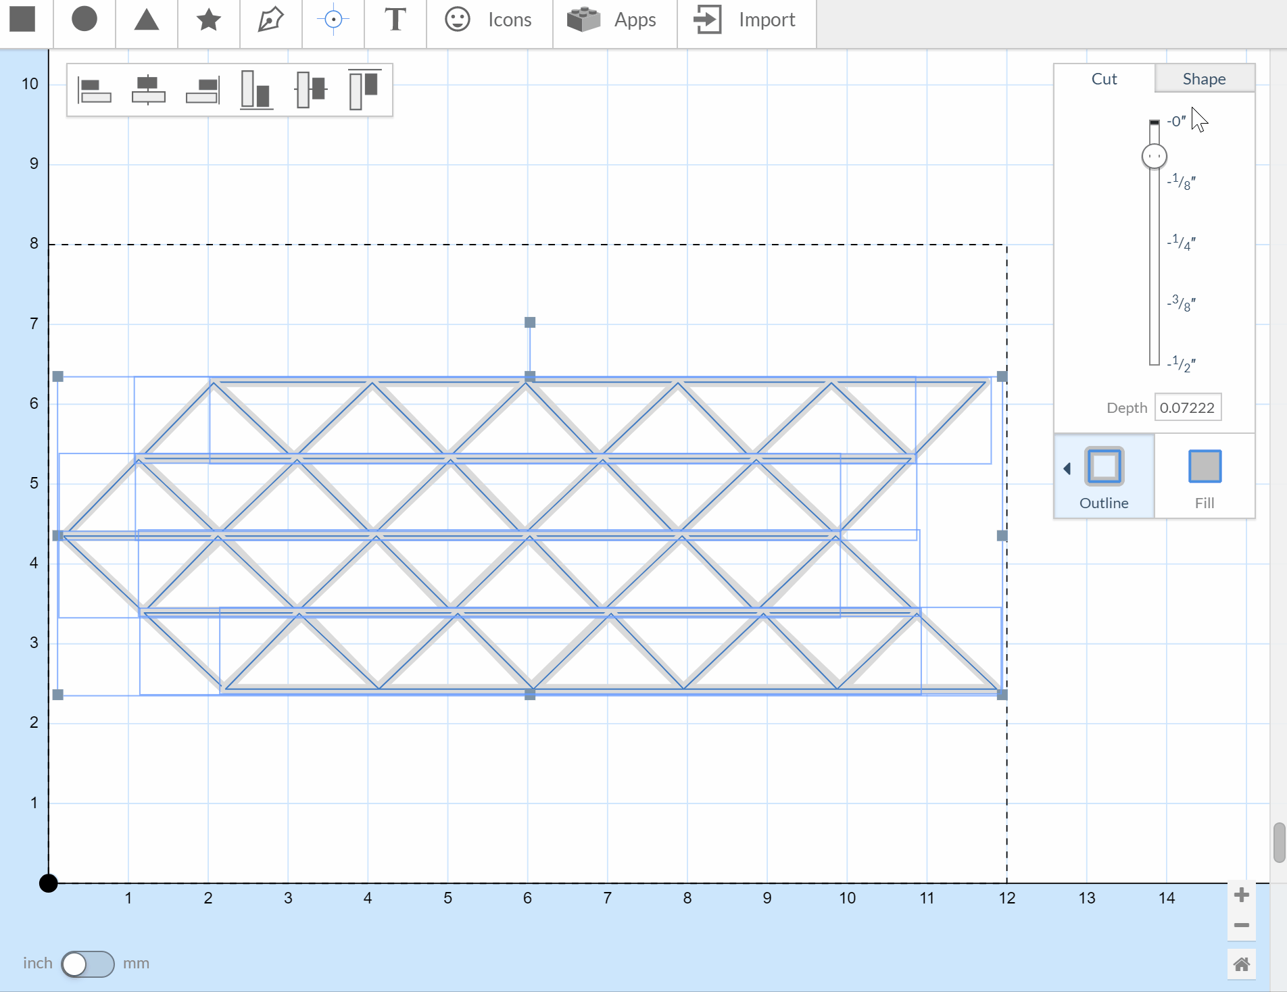Select the Outline cut type
The image size is (1287, 992).
click(1104, 476)
